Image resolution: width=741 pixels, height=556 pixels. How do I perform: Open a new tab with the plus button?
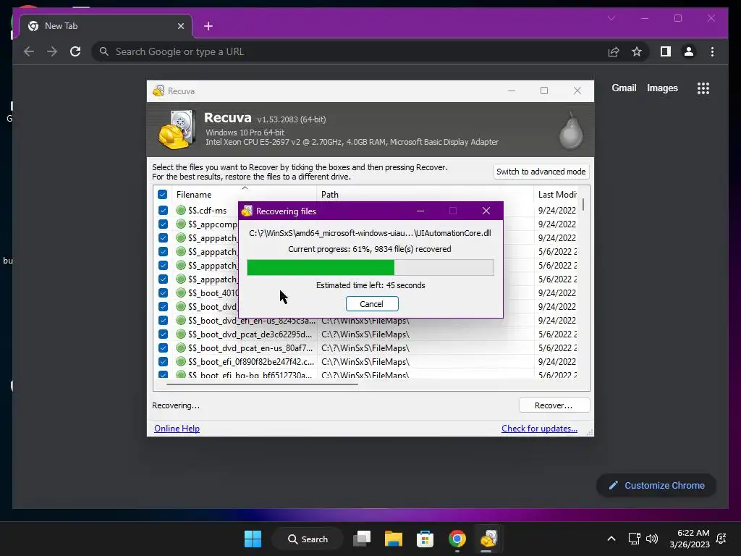point(208,26)
